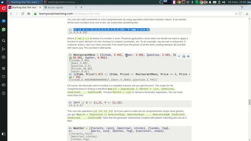This screenshot has height=141, width=251.
Task: Open the news icon in sidebar
Action: 4,85
